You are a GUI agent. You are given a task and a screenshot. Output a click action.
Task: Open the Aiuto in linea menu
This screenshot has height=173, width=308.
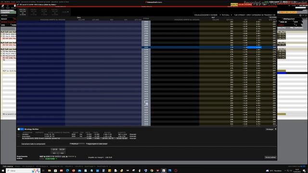click(x=64, y=2)
